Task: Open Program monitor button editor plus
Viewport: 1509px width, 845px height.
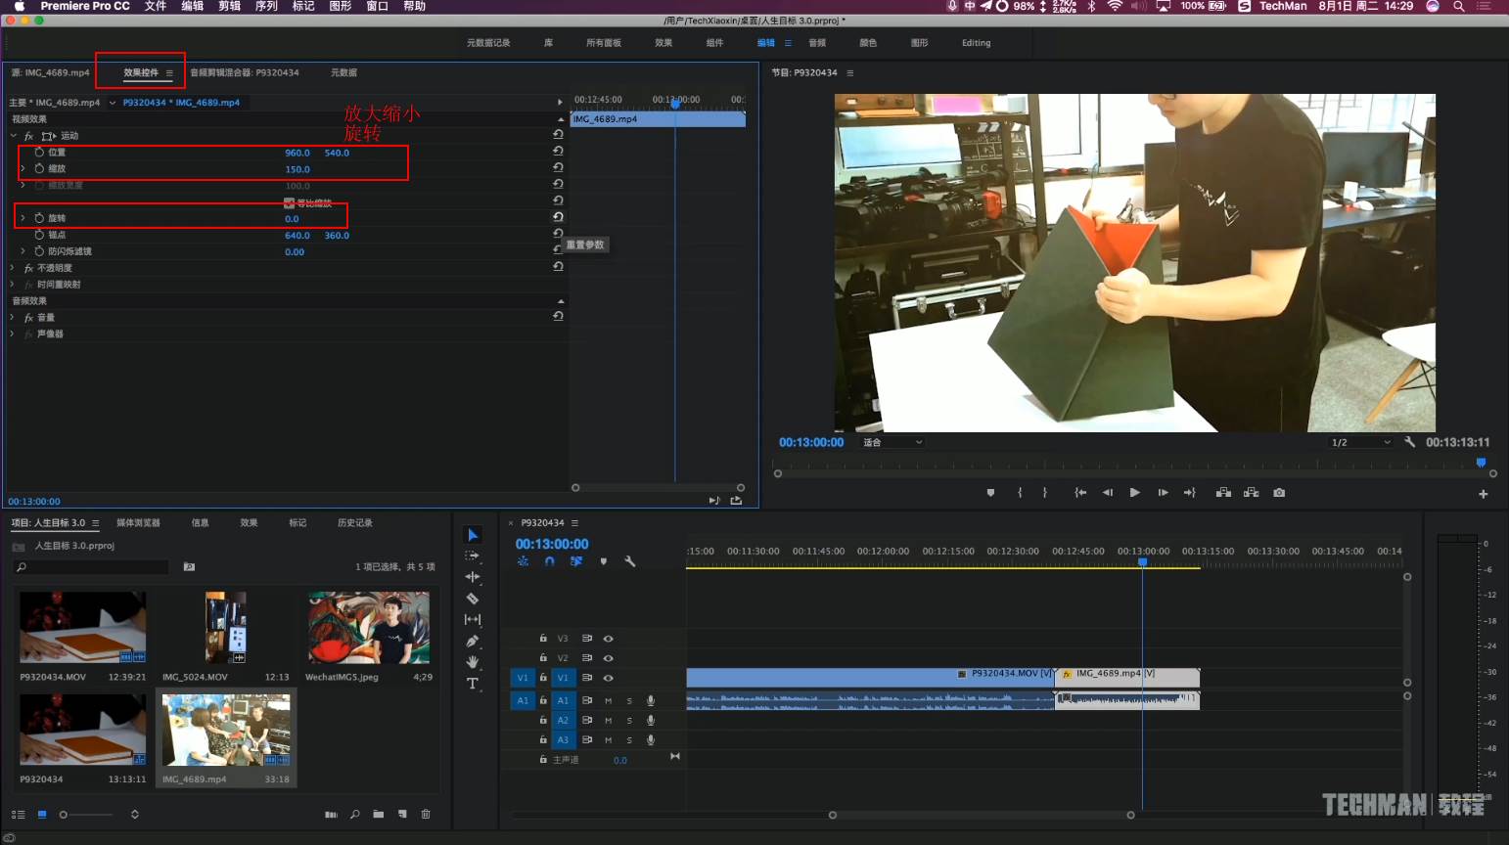Action: [x=1484, y=494]
